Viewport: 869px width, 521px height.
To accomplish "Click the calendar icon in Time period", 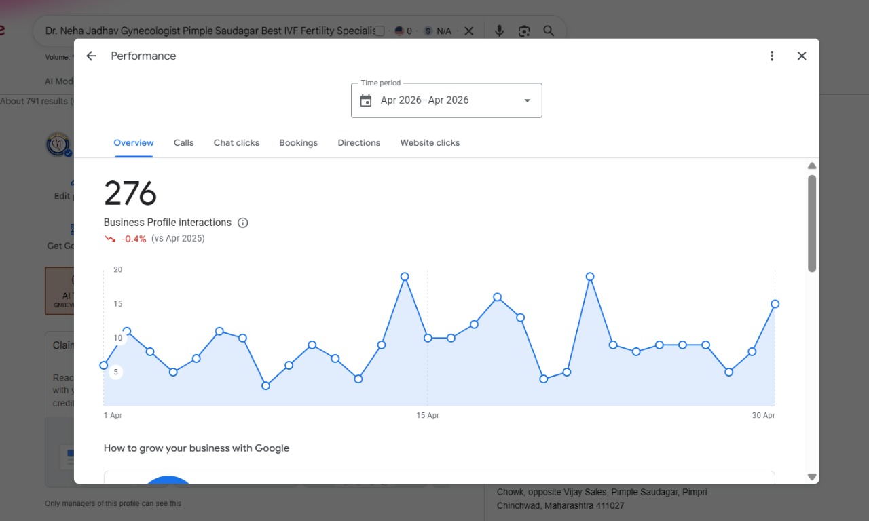I will (x=366, y=100).
